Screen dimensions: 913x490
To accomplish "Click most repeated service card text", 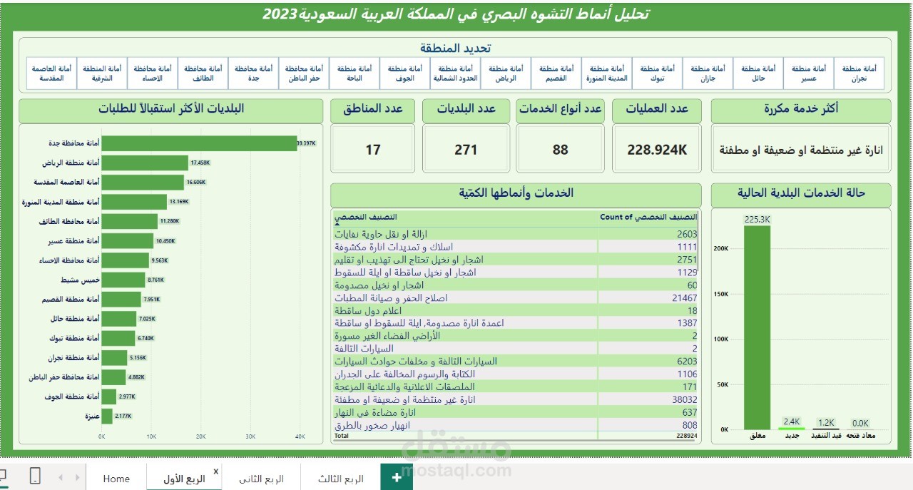I will pos(801,150).
